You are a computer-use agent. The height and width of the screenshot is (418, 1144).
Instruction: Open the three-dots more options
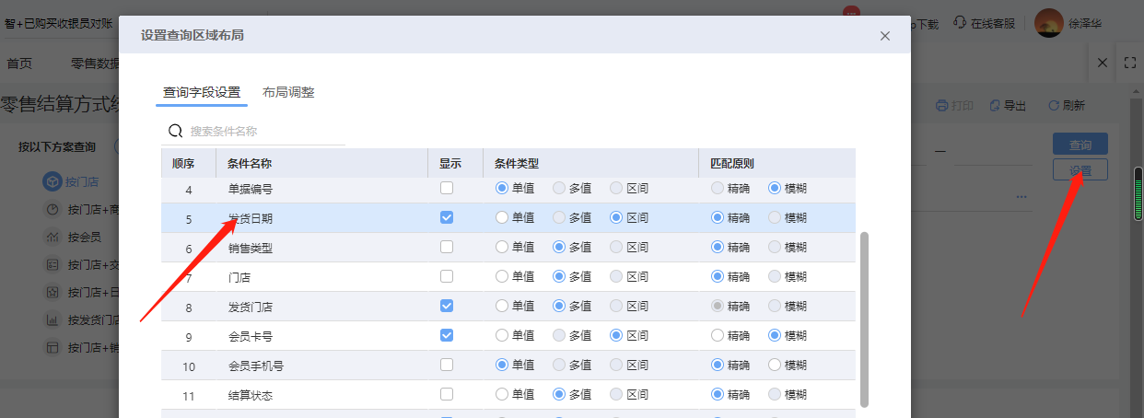(x=1021, y=197)
